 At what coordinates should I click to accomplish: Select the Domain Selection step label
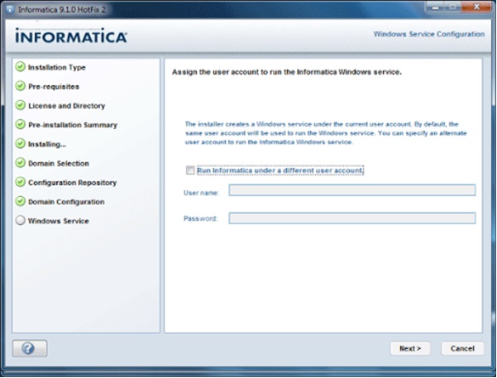click(59, 163)
